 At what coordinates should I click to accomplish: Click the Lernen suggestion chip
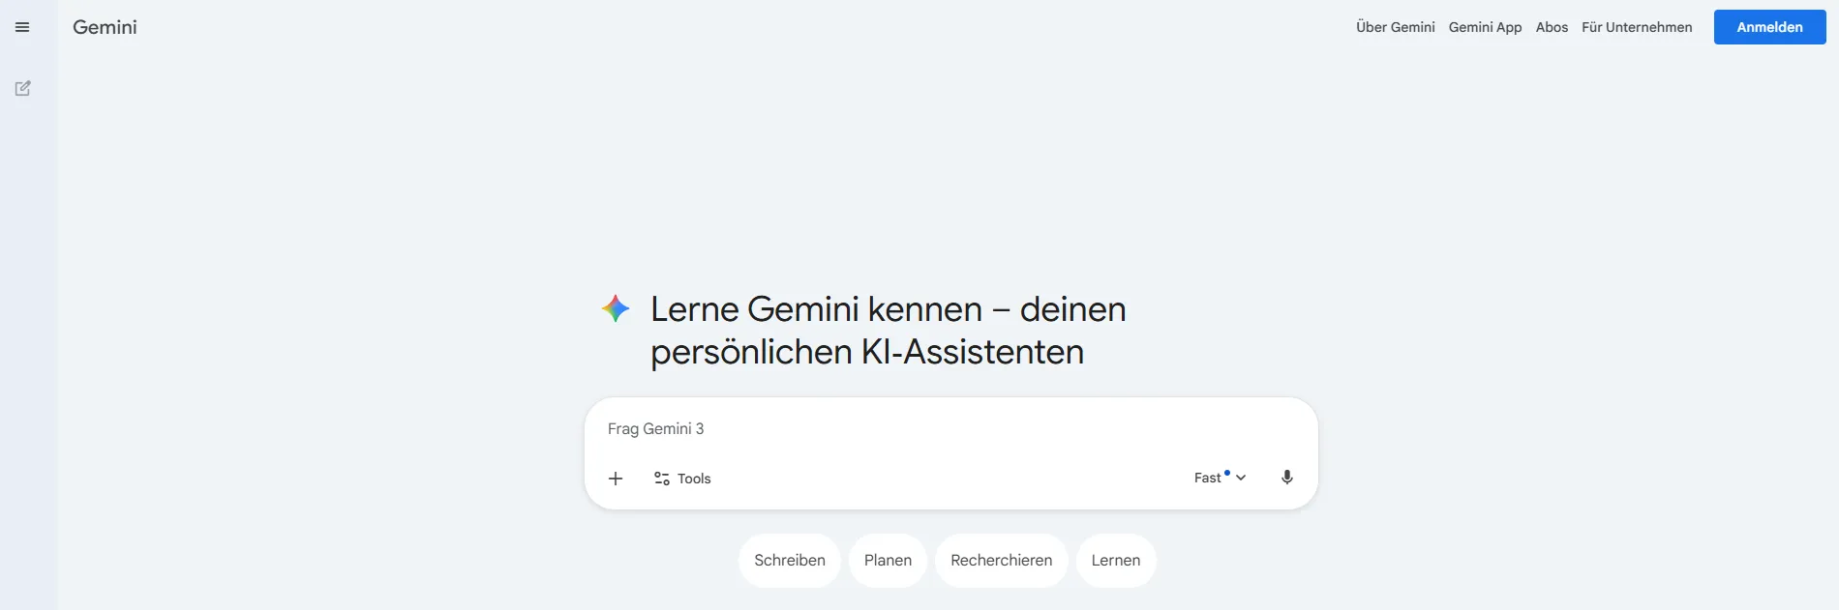click(x=1116, y=560)
